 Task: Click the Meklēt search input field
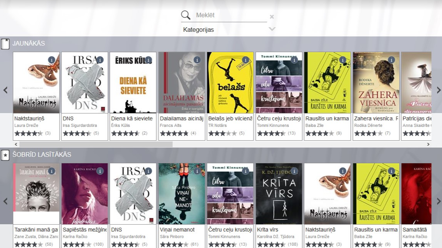pos(230,15)
